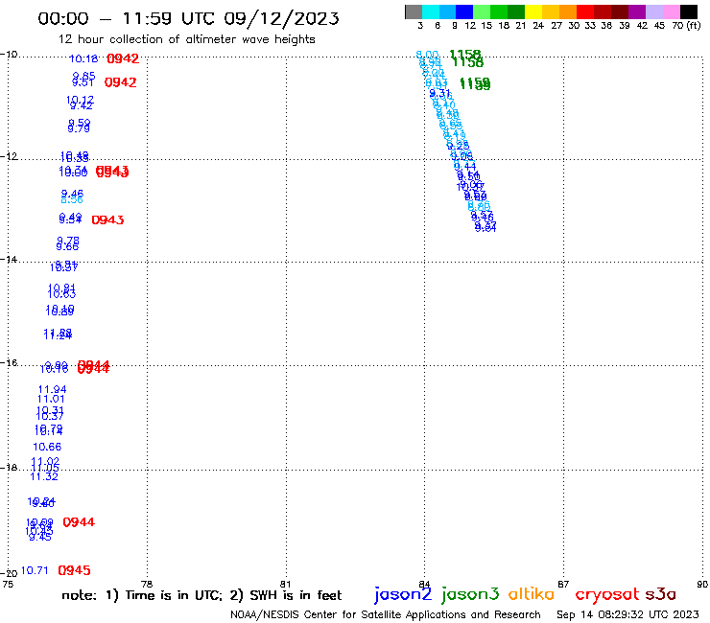Select the black swatch at the legend end
This screenshot has width=710, height=623.
point(688,12)
